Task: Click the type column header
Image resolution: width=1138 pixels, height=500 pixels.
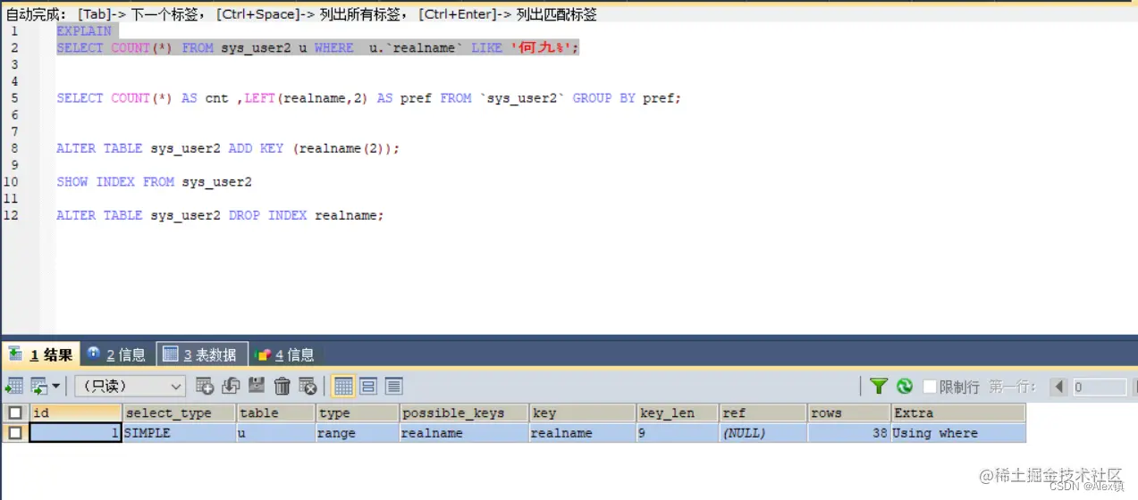Action: (357, 412)
